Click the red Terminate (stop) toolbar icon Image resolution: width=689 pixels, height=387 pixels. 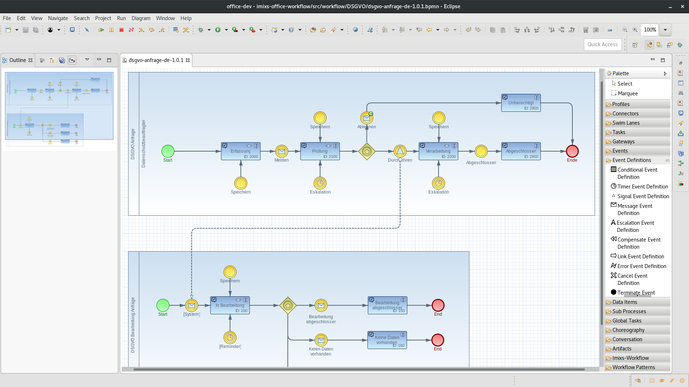click(121, 30)
